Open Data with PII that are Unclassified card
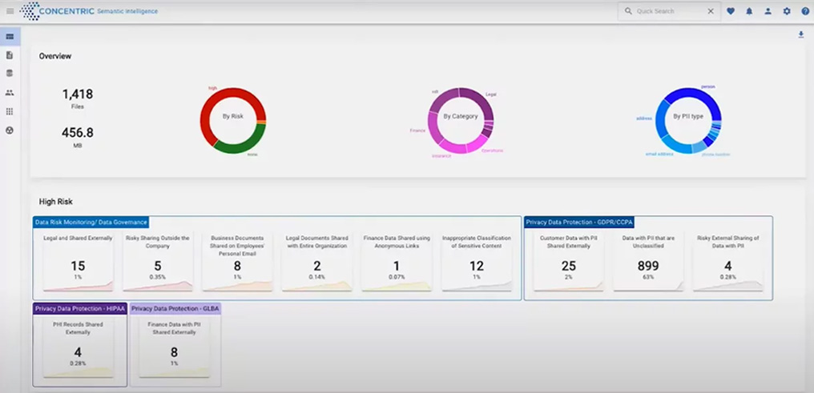Image resolution: width=814 pixels, height=393 pixels. pos(648,261)
